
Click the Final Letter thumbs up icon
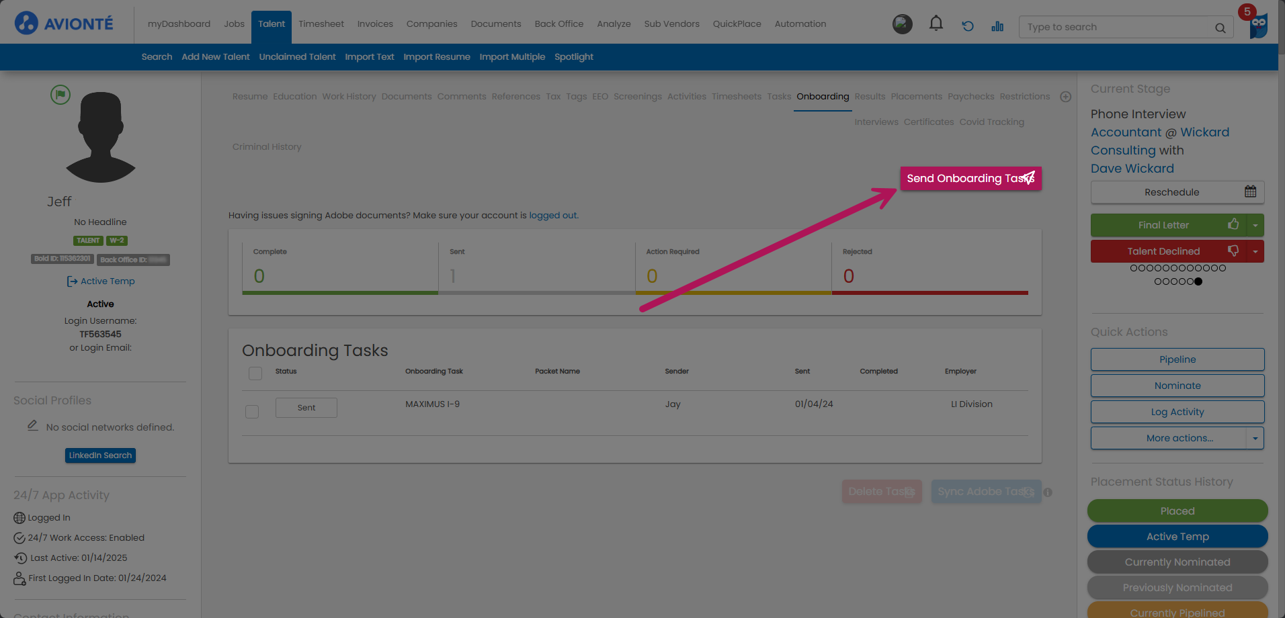1233,224
